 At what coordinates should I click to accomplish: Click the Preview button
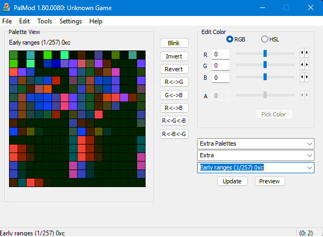coord(269,181)
